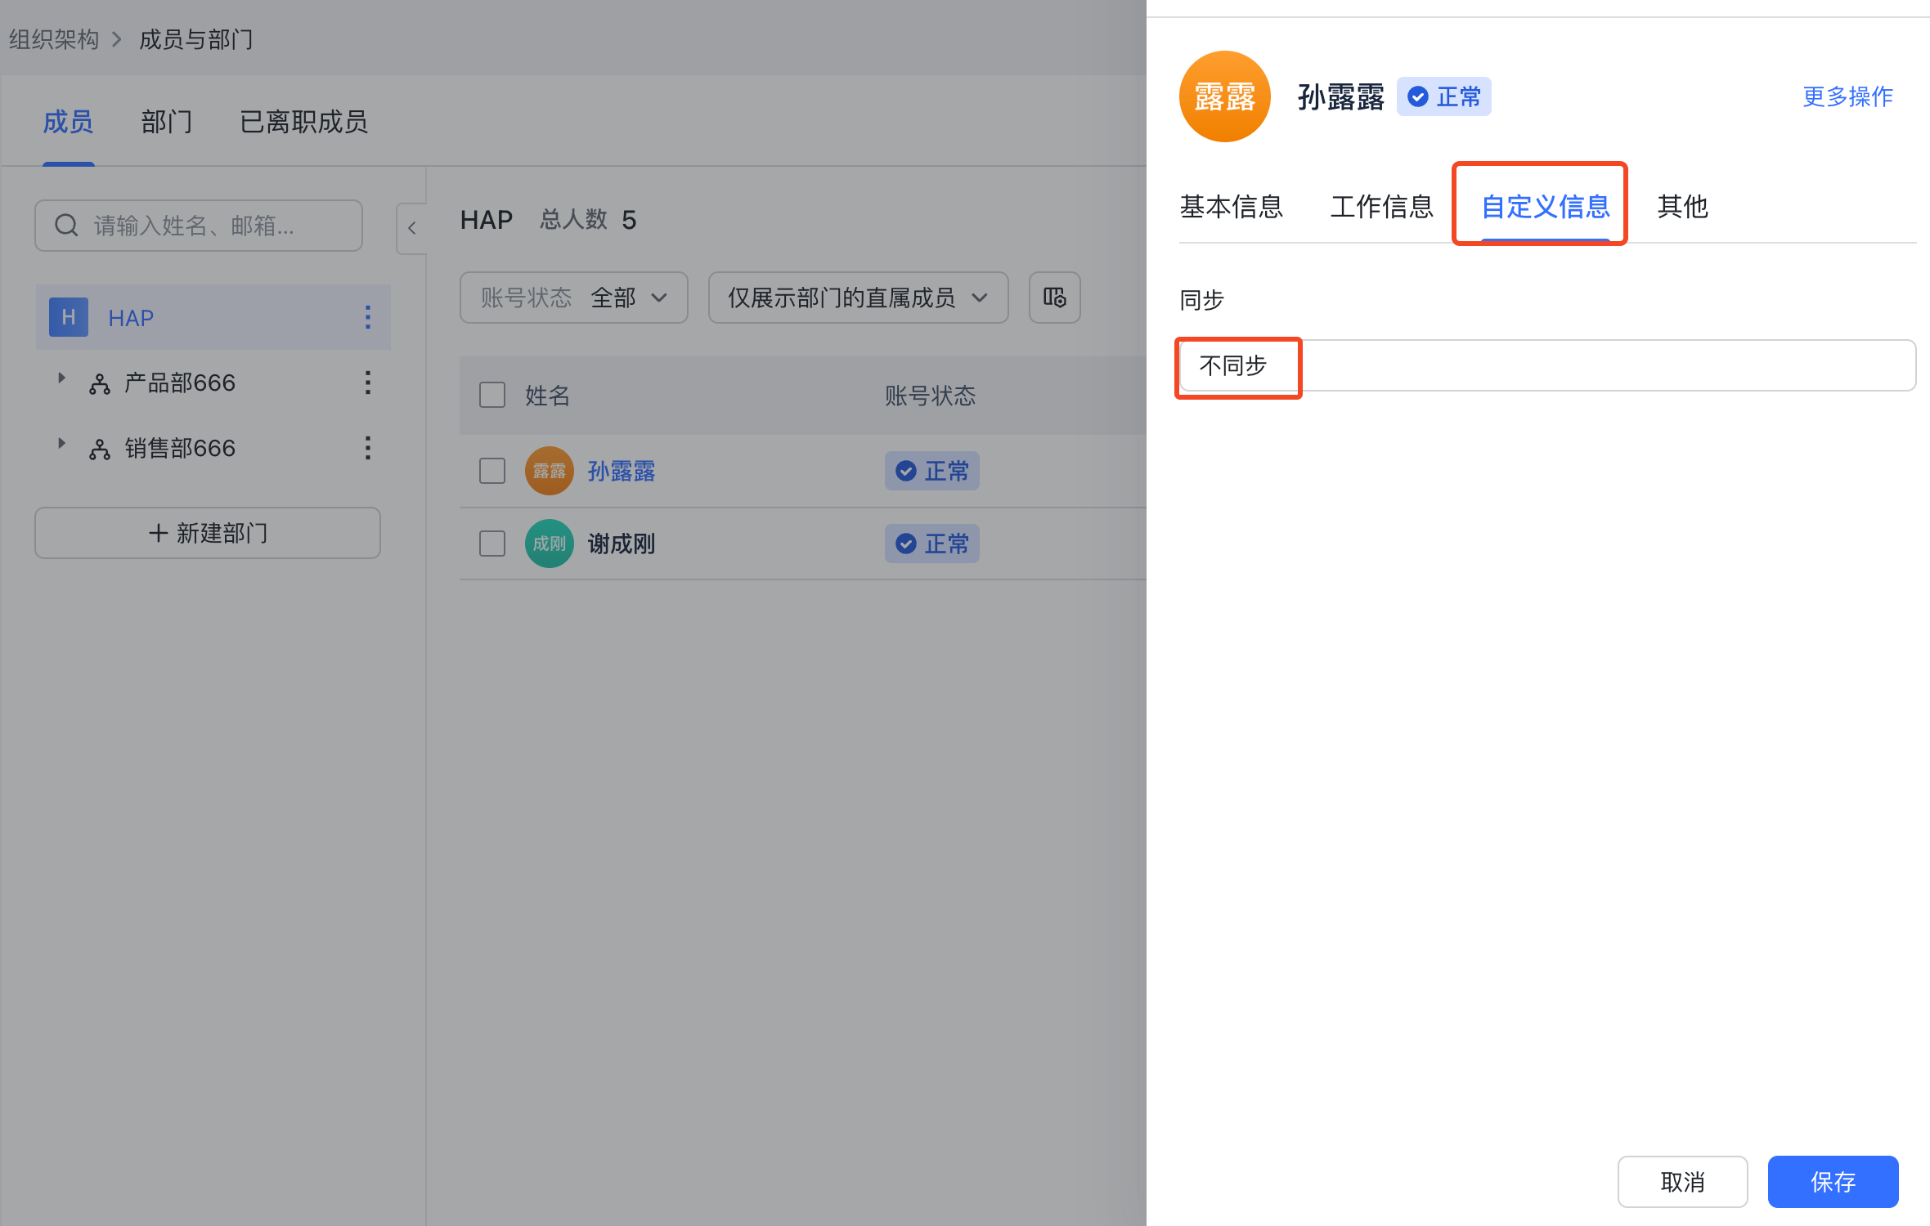Click 谢成刚 green avatar icon
The width and height of the screenshot is (1930, 1226).
tap(549, 544)
